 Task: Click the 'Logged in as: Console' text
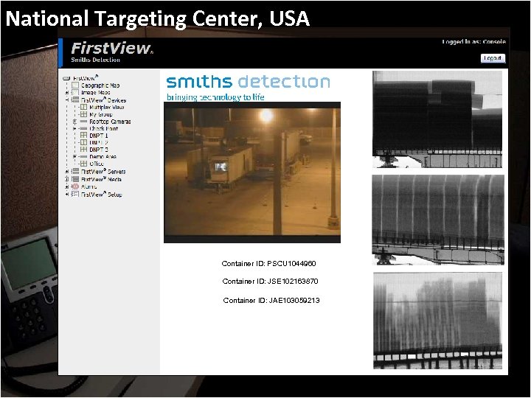[x=473, y=41]
